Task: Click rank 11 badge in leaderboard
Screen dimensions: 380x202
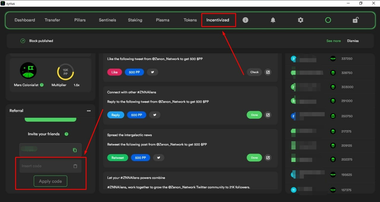Action: click(x=293, y=190)
